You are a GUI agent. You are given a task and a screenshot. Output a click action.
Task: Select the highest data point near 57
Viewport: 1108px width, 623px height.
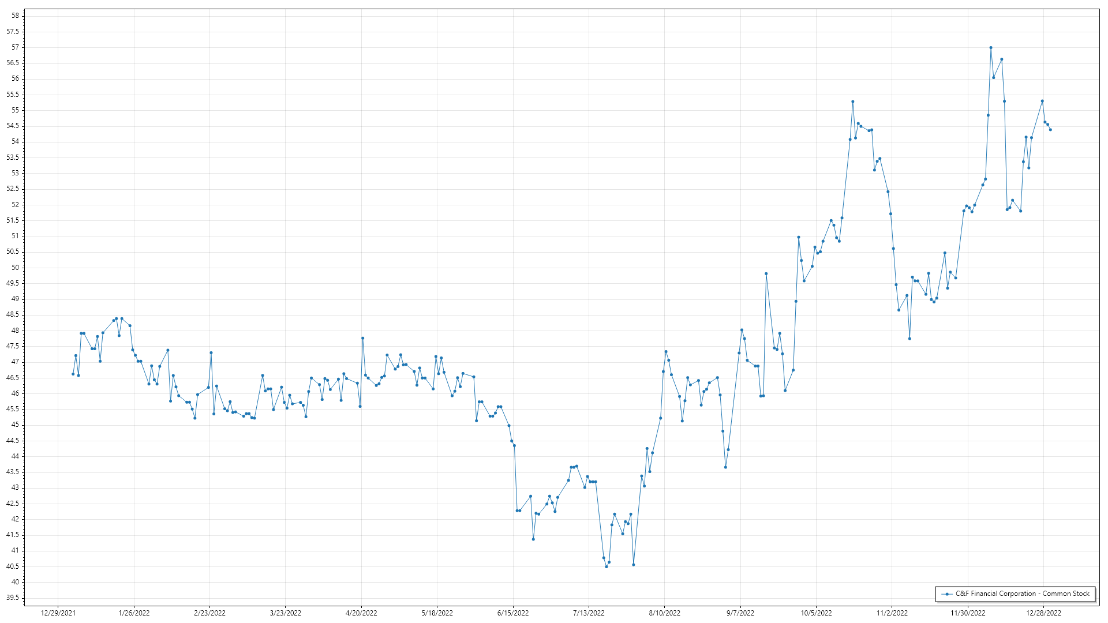point(991,48)
